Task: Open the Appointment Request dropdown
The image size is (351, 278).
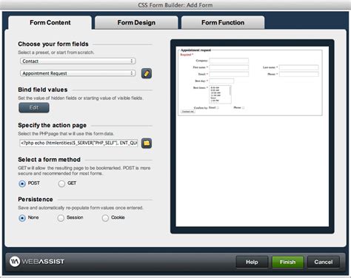Action: (x=78, y=73)
